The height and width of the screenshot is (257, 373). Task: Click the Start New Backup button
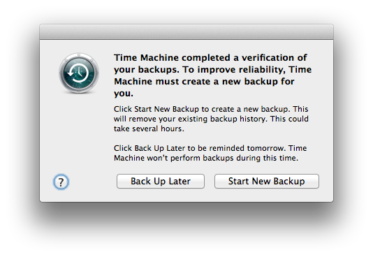tap(267, 181)
